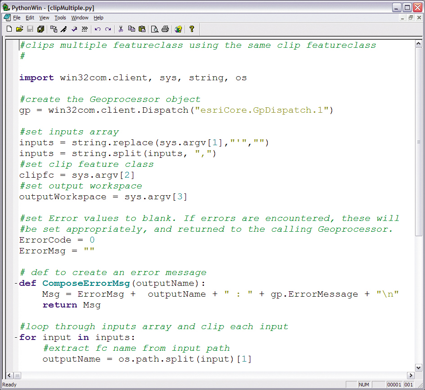Click the document icon left of File menu
425x390 pixels.
click(7, 18)
